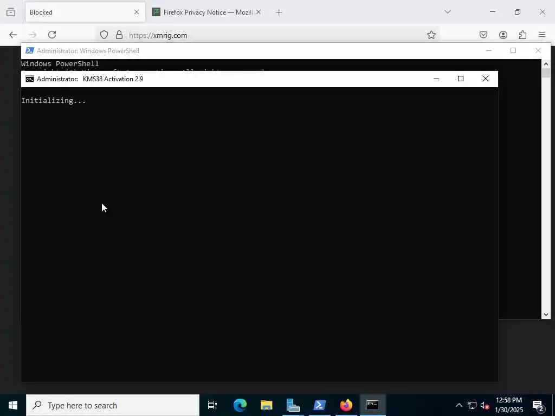Open Save to Pocket icon
This screenshot has height=416, width=555.
click(x=483, y=35)
